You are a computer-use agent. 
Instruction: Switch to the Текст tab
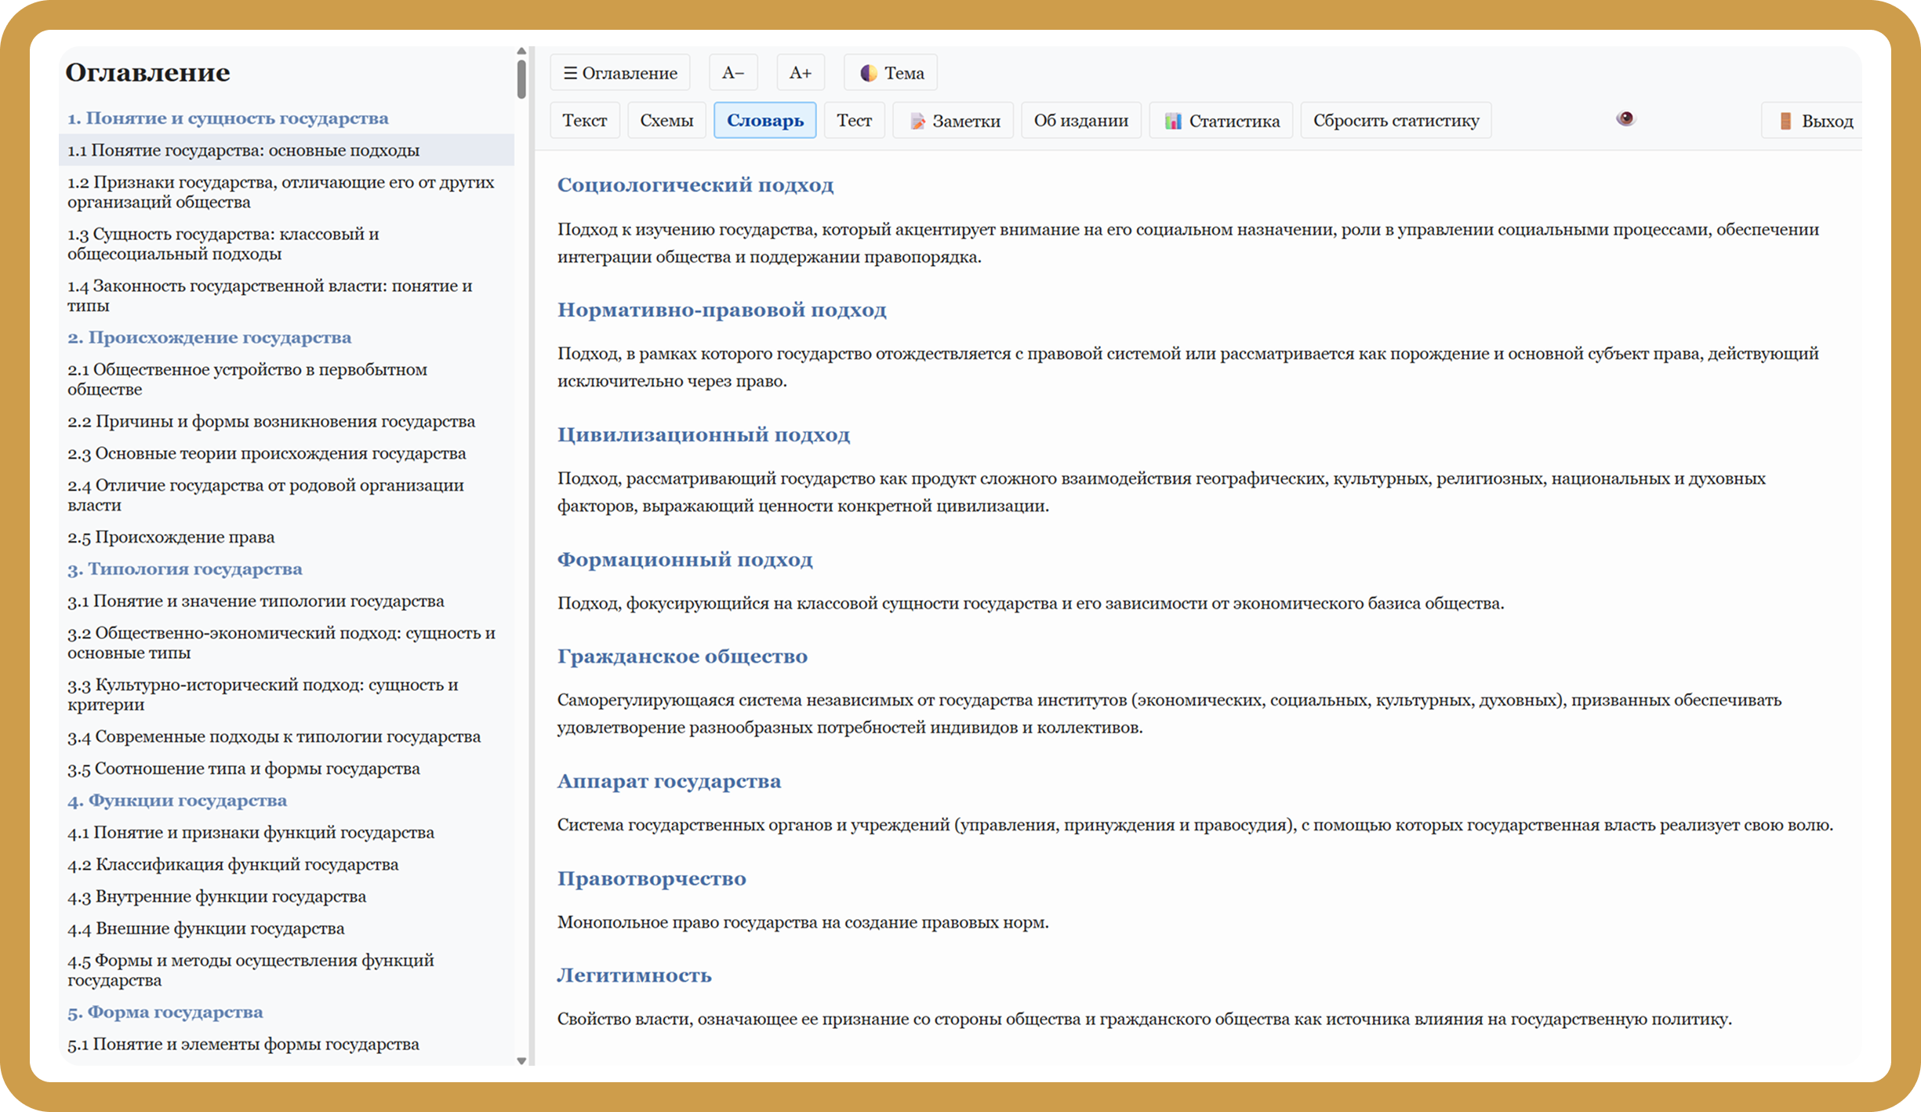[584, 121]
